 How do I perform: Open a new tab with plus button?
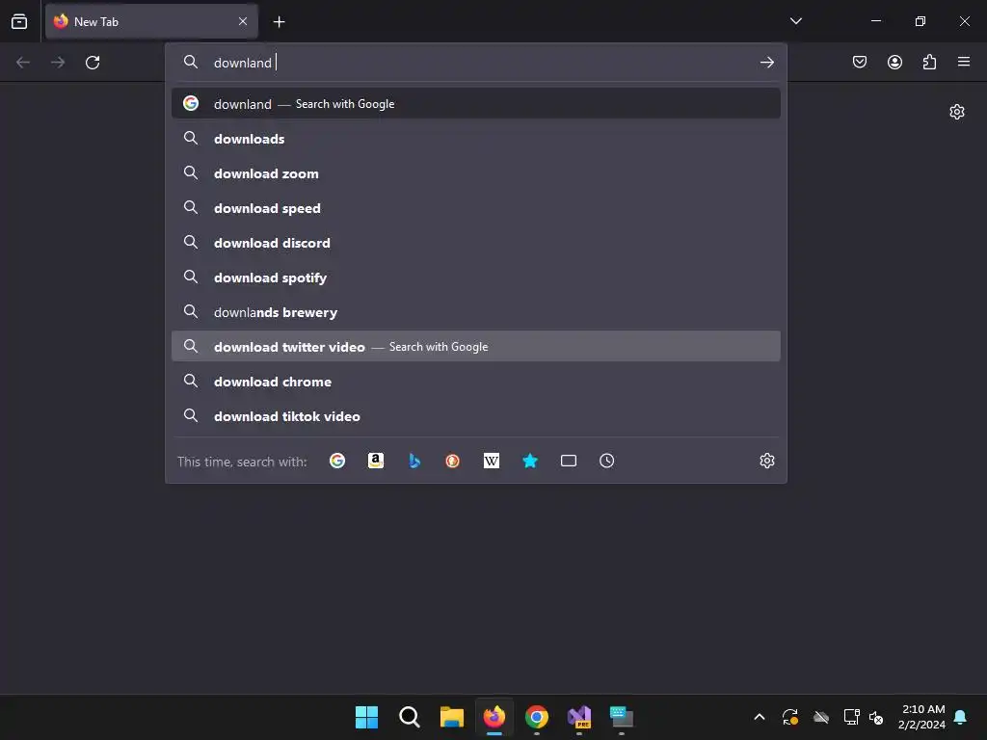(x=279, y=22)
